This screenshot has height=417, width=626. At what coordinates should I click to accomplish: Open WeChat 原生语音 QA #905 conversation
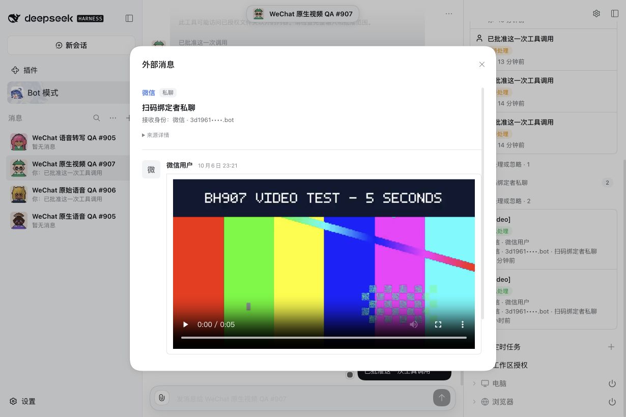coord(69,220)
